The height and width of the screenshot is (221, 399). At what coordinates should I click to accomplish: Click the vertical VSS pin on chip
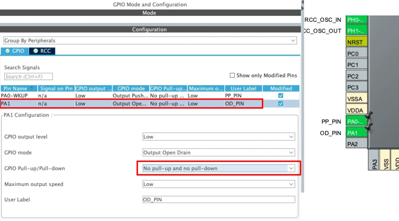coord(385,160)
